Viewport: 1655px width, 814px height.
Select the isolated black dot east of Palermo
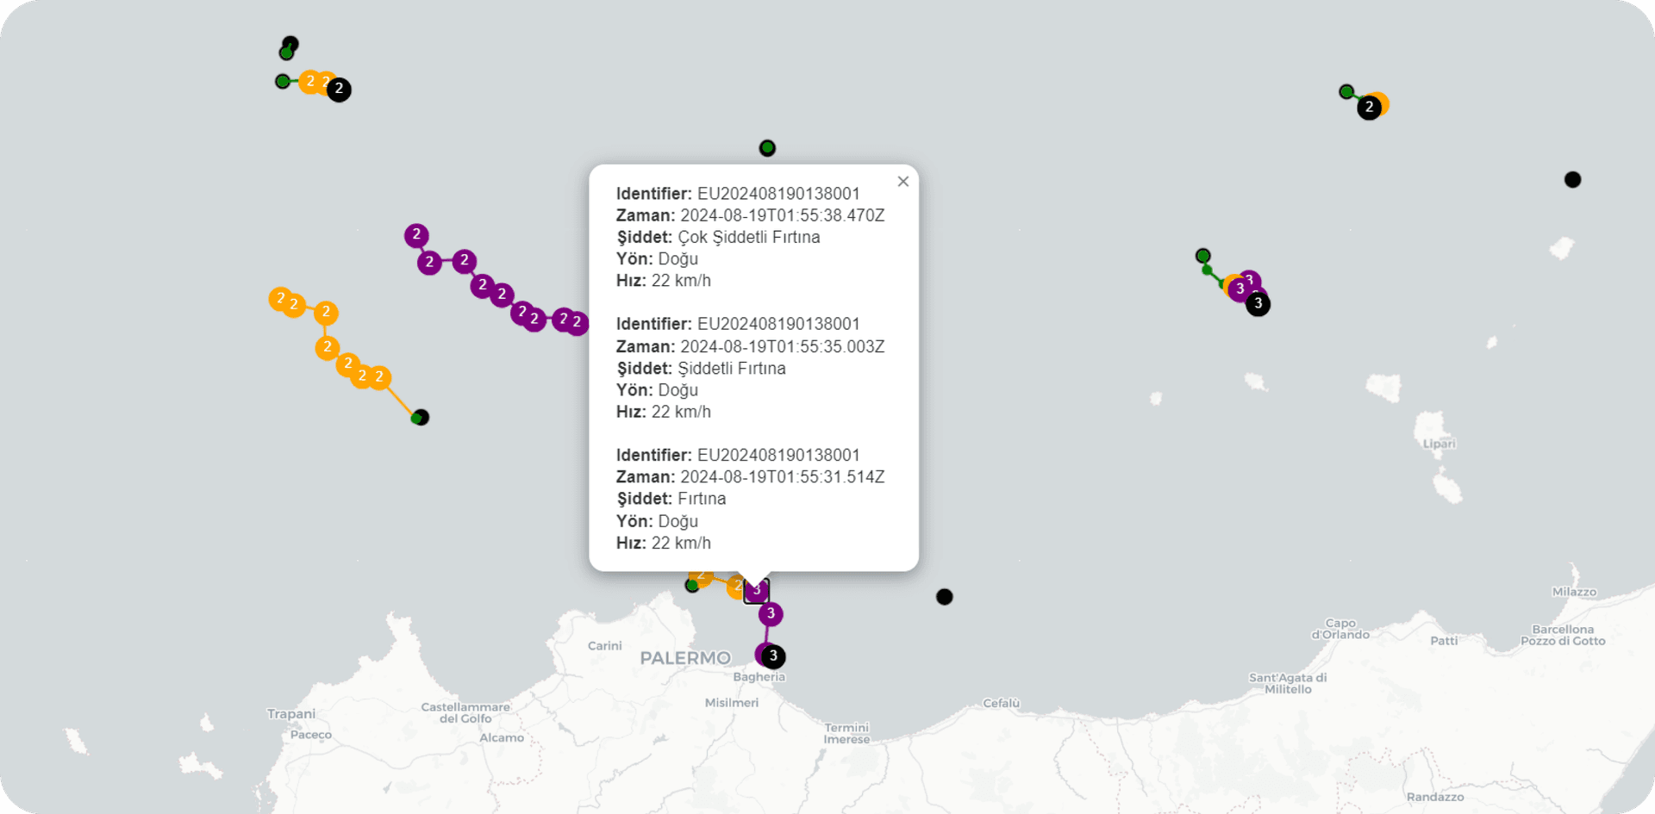(945, 597)
